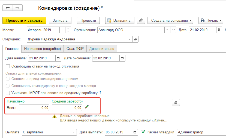Edit average earnings with the green pencil icon
This screenshot has height=138, width=226.
(87, 107)
